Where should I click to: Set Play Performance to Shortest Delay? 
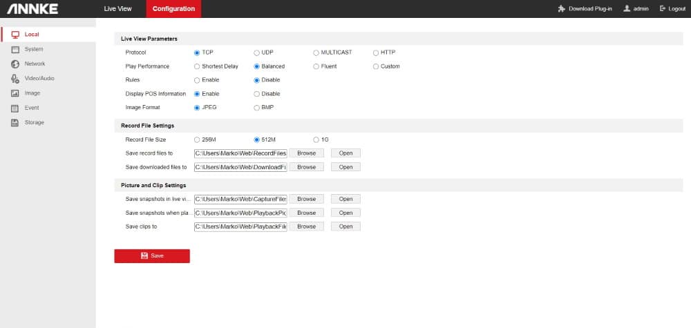[x=197, y=66]
